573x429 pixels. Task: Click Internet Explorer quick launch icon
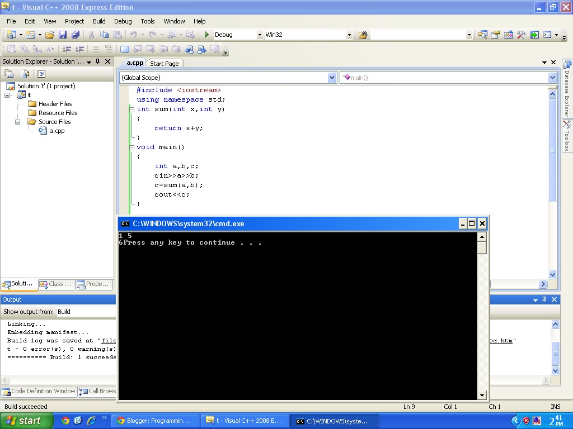pyautogui.click(x=91, y=421)
